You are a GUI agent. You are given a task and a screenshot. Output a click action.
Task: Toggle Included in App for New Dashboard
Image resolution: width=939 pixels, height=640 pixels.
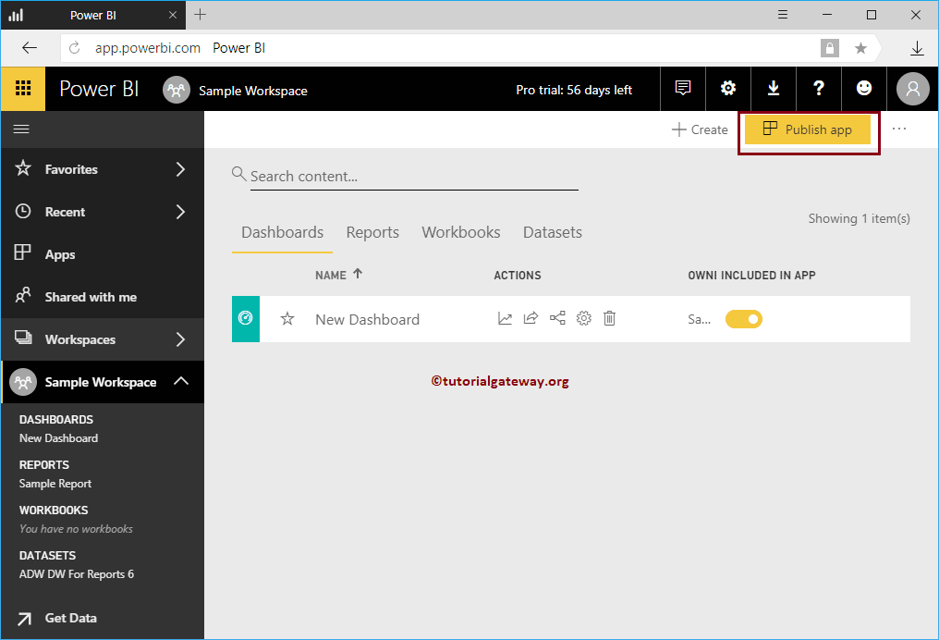(x=744, y=317)
